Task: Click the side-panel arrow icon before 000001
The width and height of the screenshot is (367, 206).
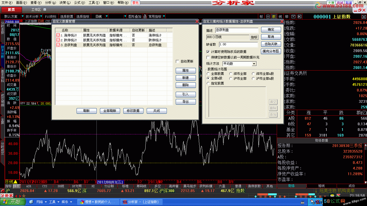Action: (x=300, y=16)
